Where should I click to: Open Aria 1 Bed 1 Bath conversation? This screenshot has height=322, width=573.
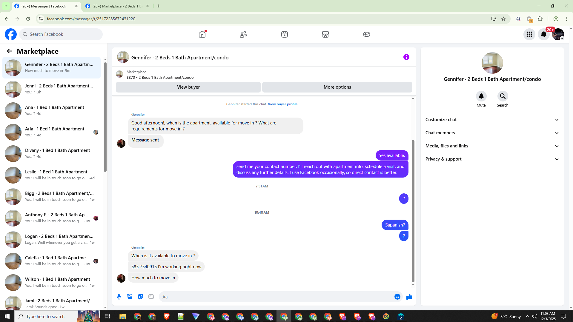click(51, 132)
